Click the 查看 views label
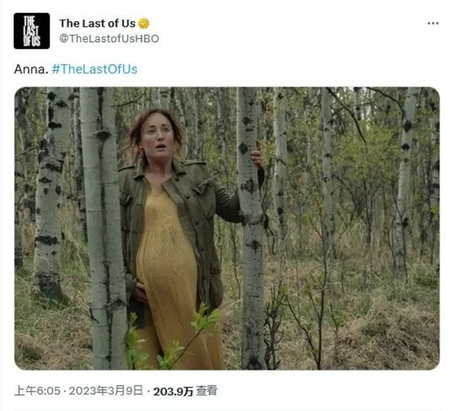The height and width of the screenshot is (411, 452). click(x=206, y=391)
